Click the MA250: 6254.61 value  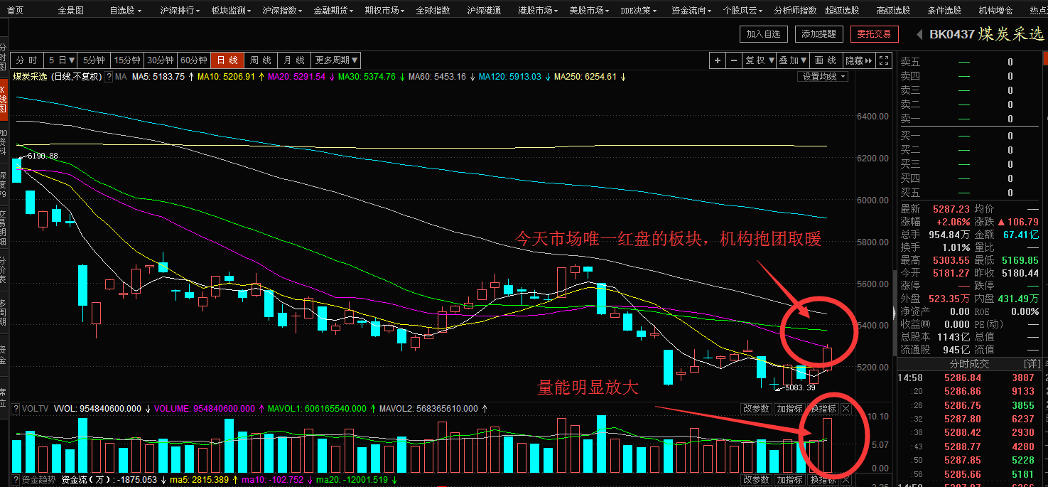585,76
